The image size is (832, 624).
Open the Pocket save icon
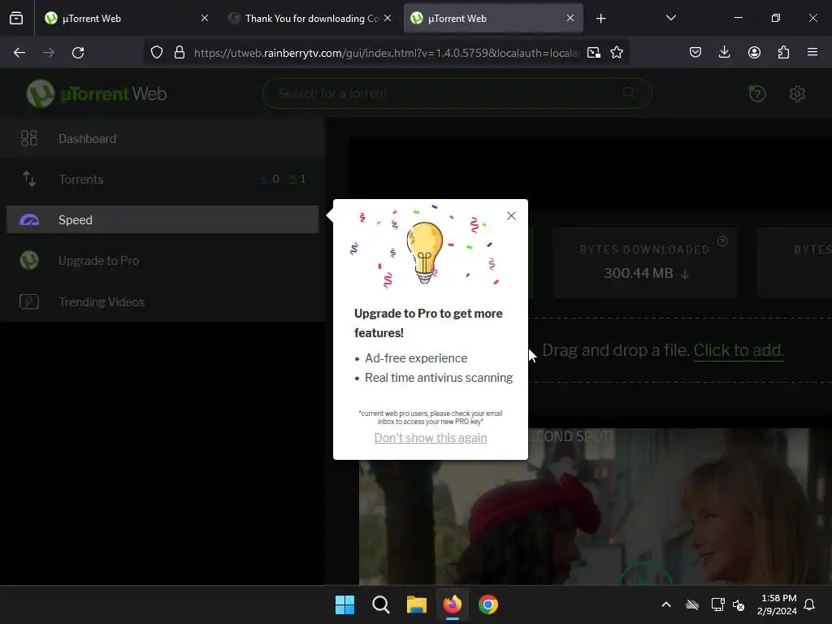pos(695,53)
